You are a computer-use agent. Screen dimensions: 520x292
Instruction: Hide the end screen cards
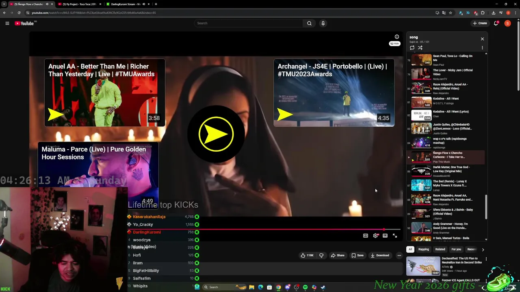[395, 43]
